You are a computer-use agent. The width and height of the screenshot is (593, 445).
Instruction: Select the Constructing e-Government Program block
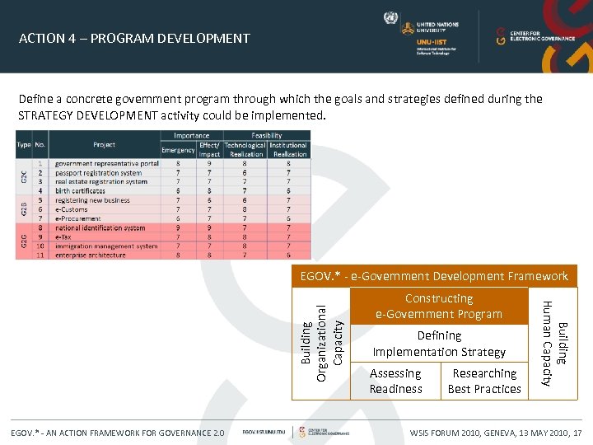click(x=439, y=306)
